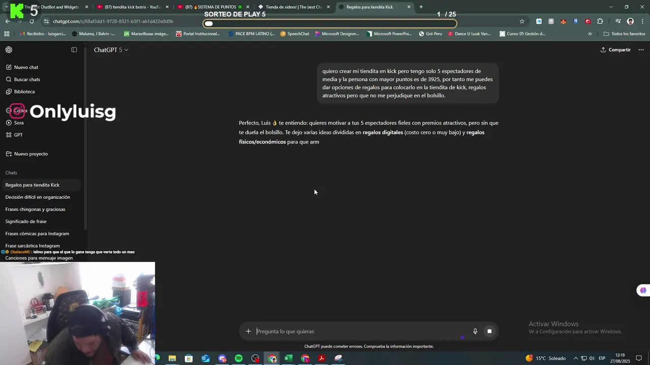The height and width of the screenshot is (365, 650).
Task: Open chat 'Frases cómicas para Instagram'
Action: (x=37, y=234)
